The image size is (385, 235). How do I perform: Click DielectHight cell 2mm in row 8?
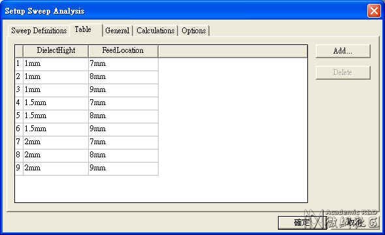(55, 155)
